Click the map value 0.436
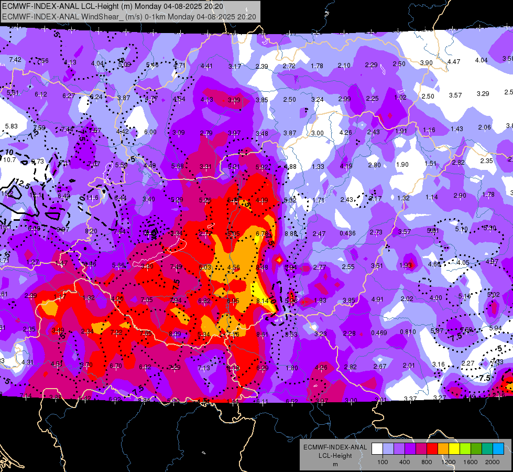Screen dimensions: 513x472 [x=347, y=233]
